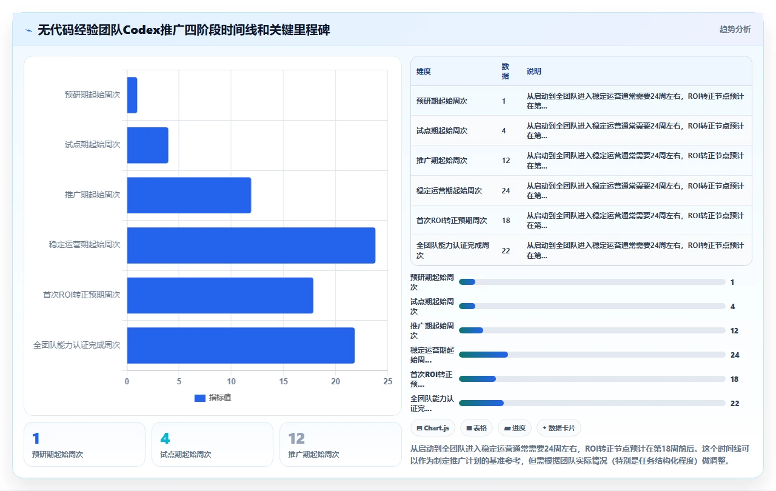Click the x-axis tick 25
Viewport: 776px width, 491px height.
click(388, 382)
